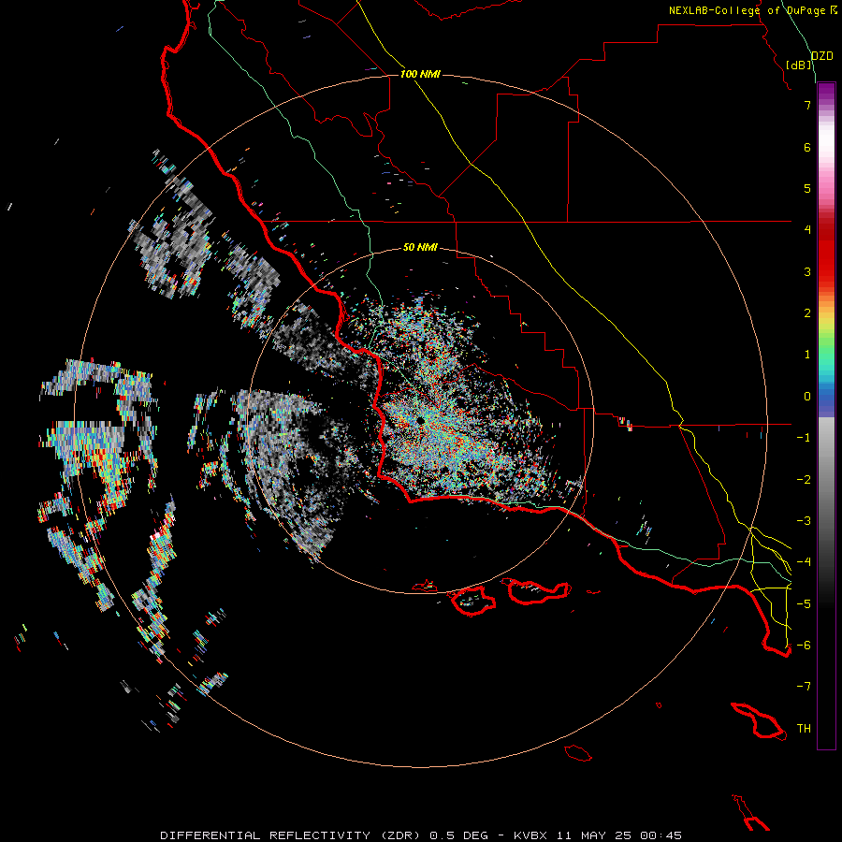842x842 pixels.
Task: Click the 2 dB value on color scale
Action: tap(807, 313)
